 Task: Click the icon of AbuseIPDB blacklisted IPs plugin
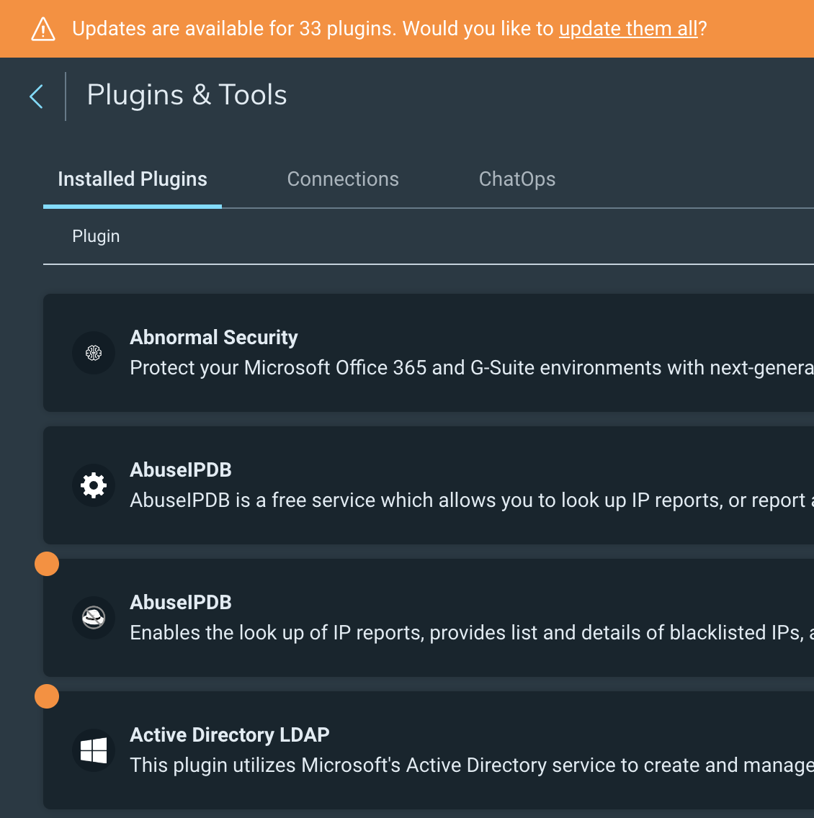click(x=94, y=618)
